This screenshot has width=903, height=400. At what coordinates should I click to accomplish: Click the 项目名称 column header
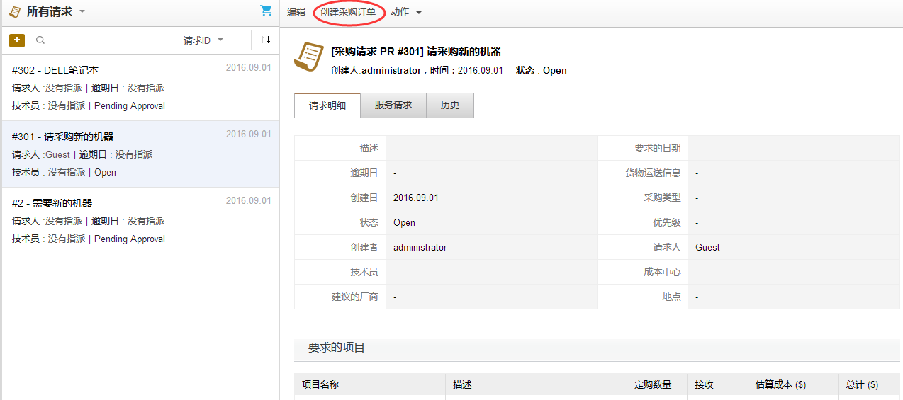click(x=320, y=384)
